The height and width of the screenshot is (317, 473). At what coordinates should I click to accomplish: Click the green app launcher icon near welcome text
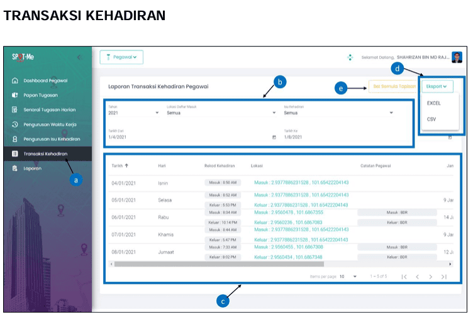(x=350, y=57)
